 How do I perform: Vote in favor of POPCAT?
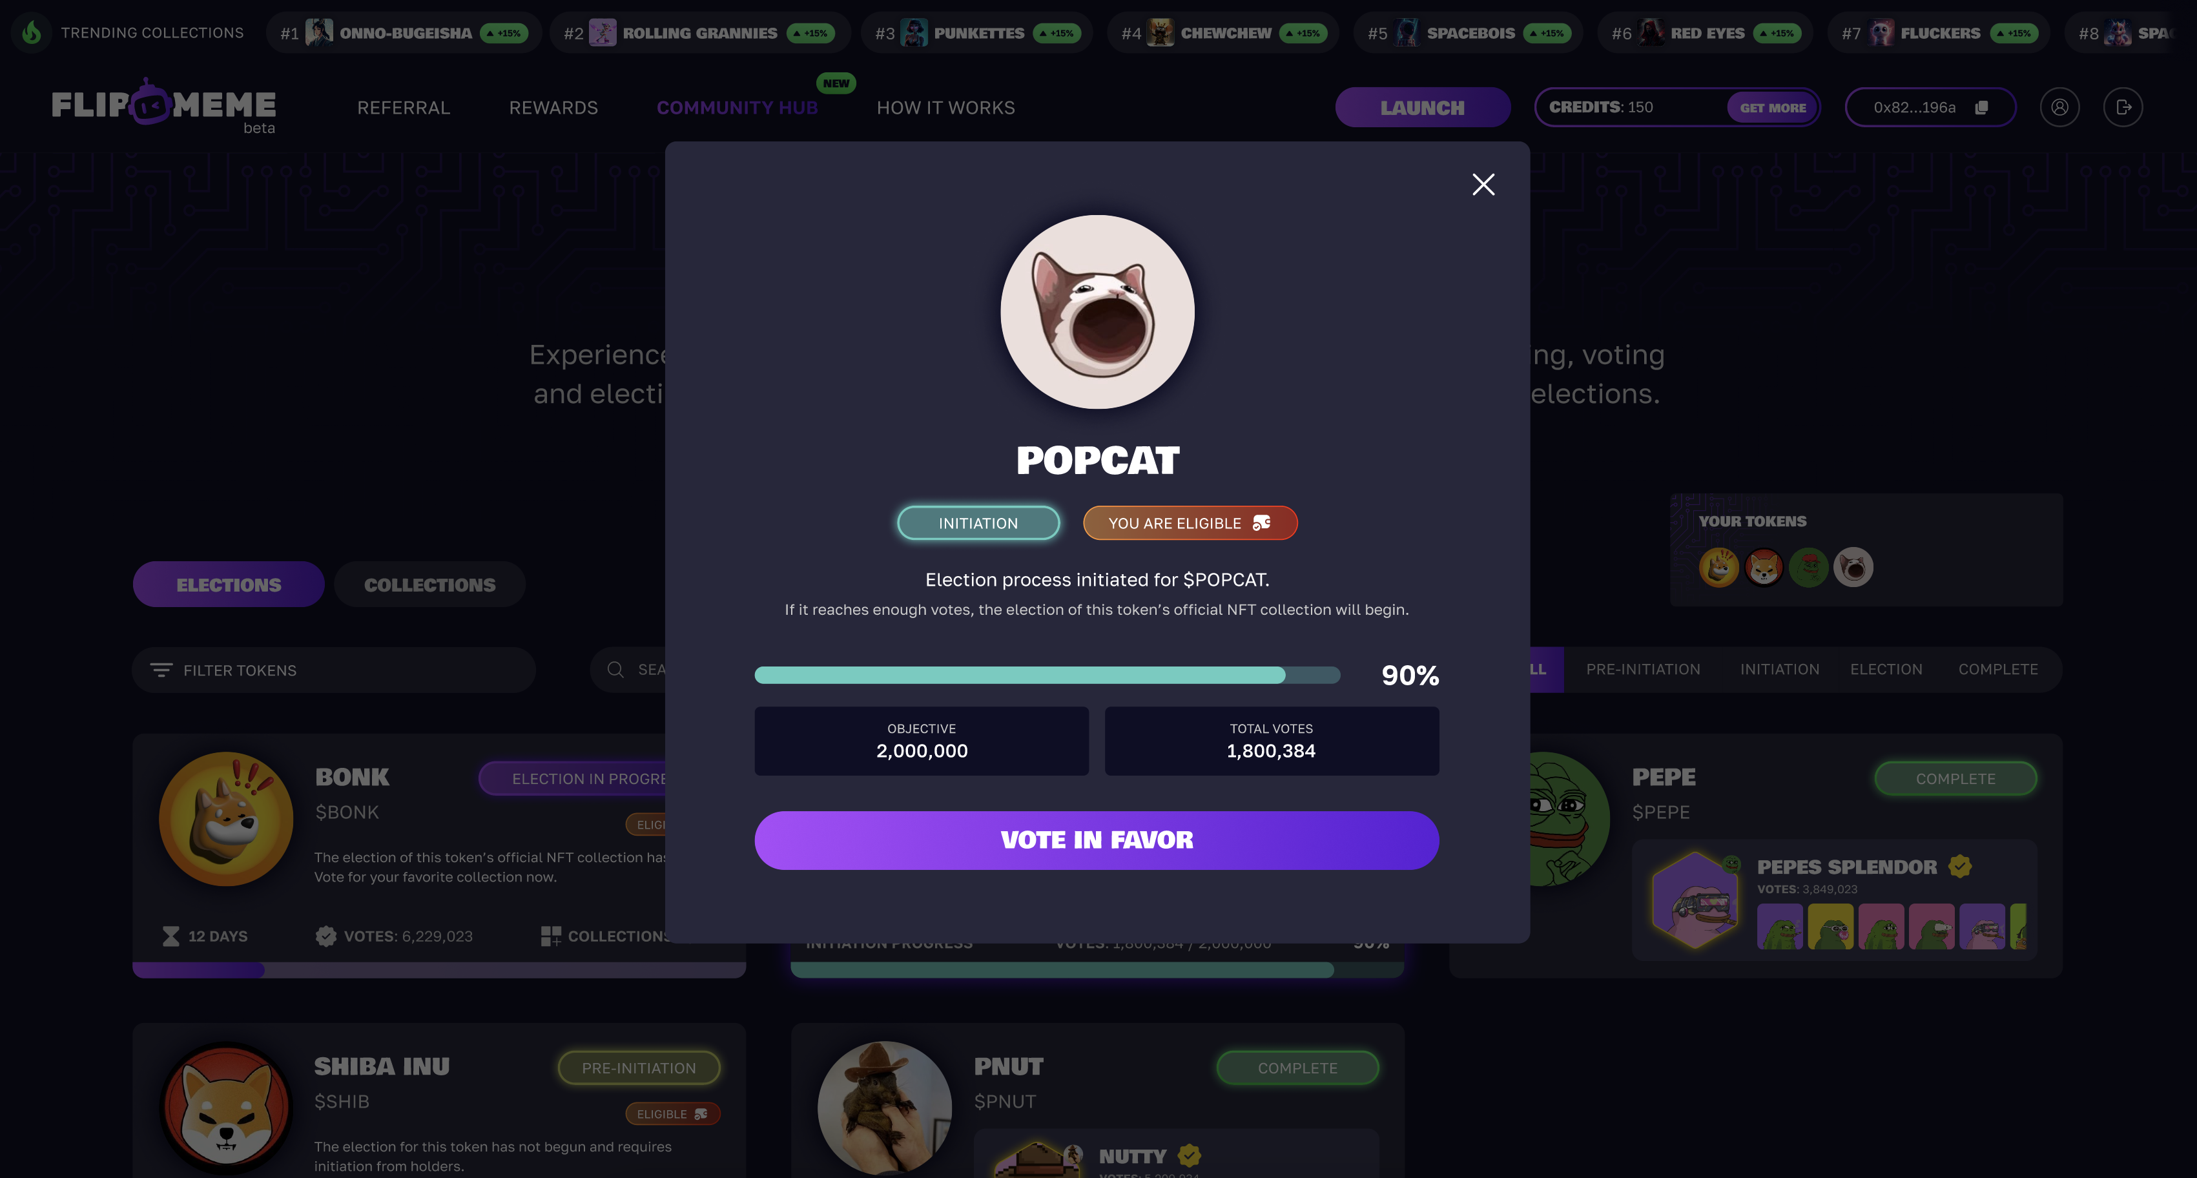pyautogui.click(x=1096, y=841)
